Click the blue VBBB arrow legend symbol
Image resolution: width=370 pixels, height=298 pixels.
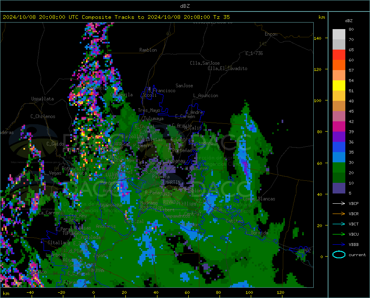339,245
